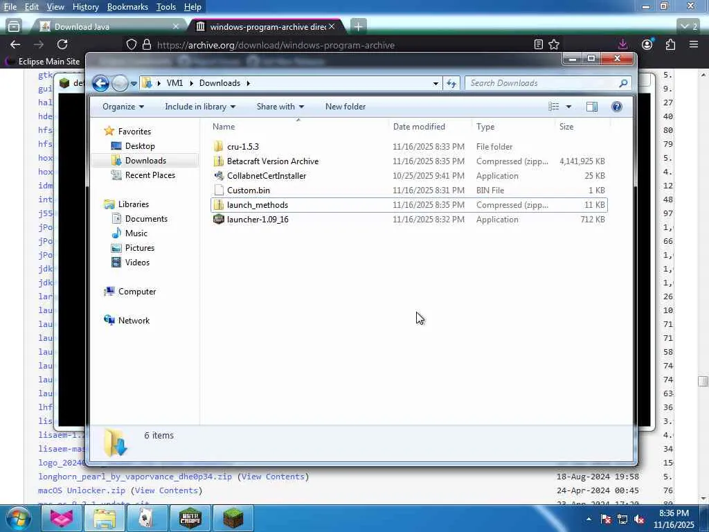Open the browser downloads panel arrow
709x532 pixels.
[622, 44]
